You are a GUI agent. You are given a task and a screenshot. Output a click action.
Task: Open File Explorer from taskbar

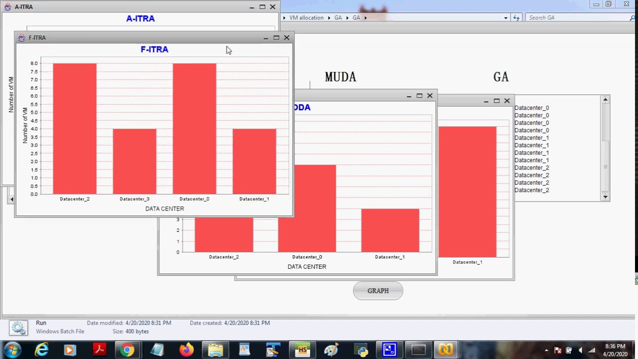click(x=216, y=350)
